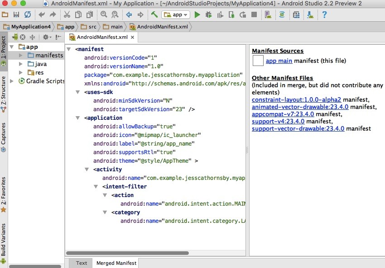
Task: Open the app main manifest link
Action: point(279,61)
